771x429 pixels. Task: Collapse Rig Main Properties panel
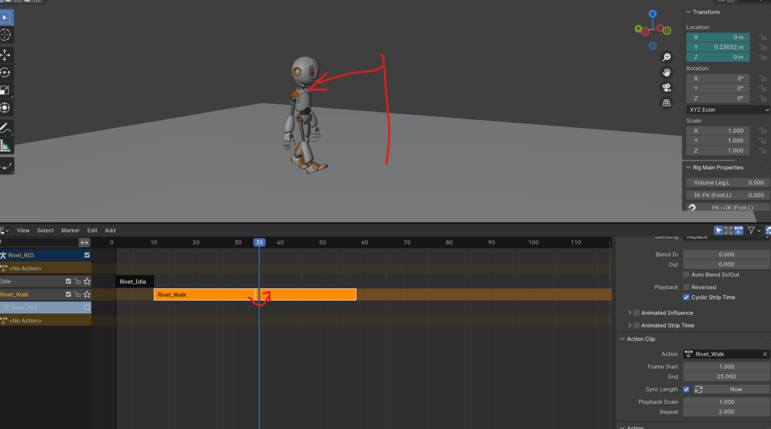688,167
